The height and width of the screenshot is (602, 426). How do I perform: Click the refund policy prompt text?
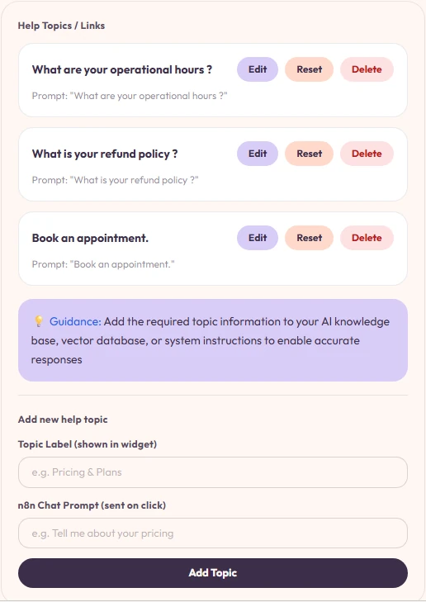[115, 180]
